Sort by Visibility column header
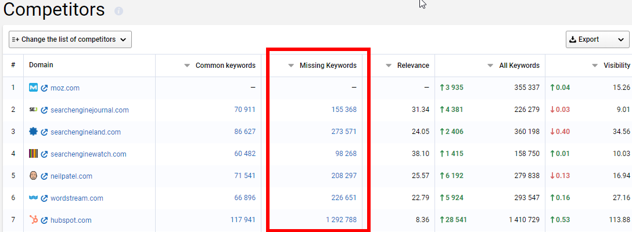632x232 pixels. pos(616,66)
